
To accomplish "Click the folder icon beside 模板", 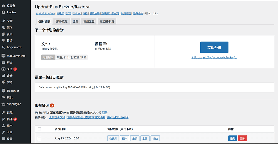I will pos(3,97).
